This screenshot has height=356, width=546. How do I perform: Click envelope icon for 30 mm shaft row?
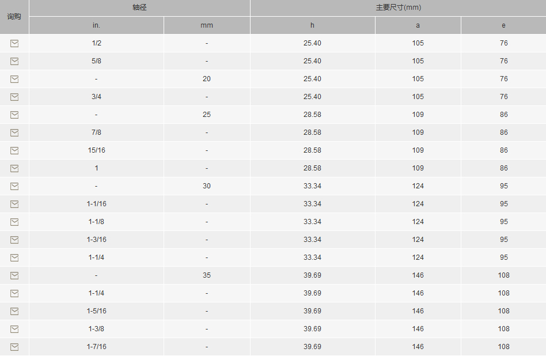[14, 186]
